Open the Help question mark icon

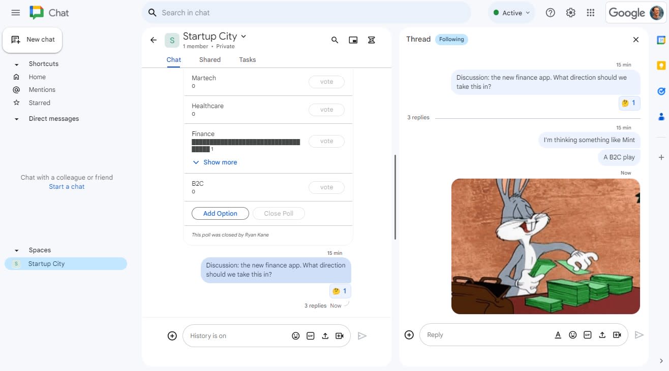coord(550,13)
